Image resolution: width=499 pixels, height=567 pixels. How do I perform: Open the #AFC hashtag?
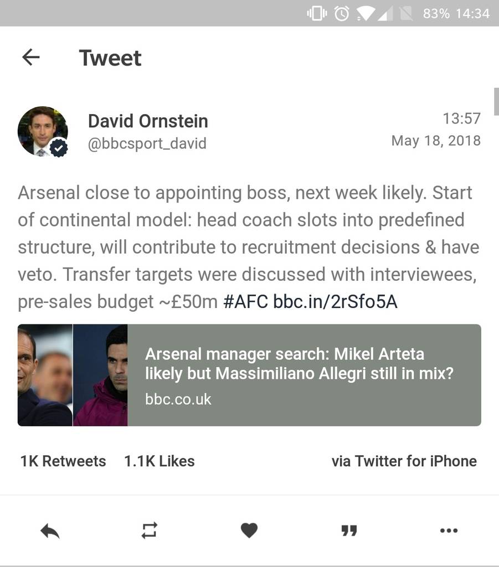[245, 302]
